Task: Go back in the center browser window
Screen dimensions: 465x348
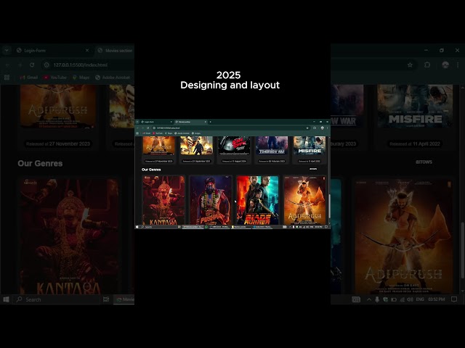Action: pos(137,128)
